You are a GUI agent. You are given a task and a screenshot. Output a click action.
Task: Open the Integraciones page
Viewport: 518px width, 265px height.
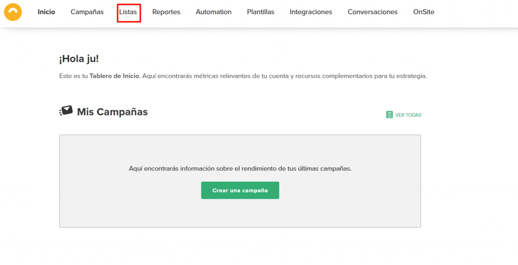point(311,12)
